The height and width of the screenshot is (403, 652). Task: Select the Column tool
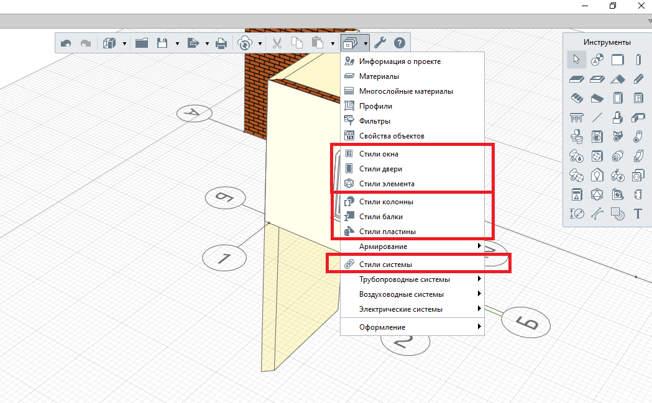click(x=638, y=60)
